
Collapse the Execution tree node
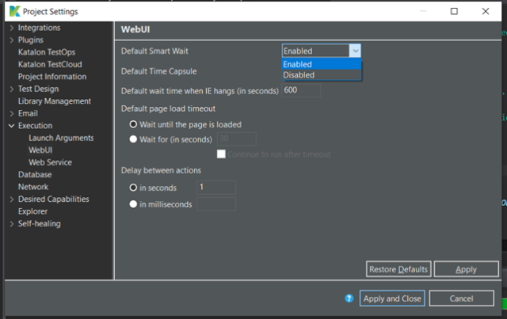[x=11, y=126]
